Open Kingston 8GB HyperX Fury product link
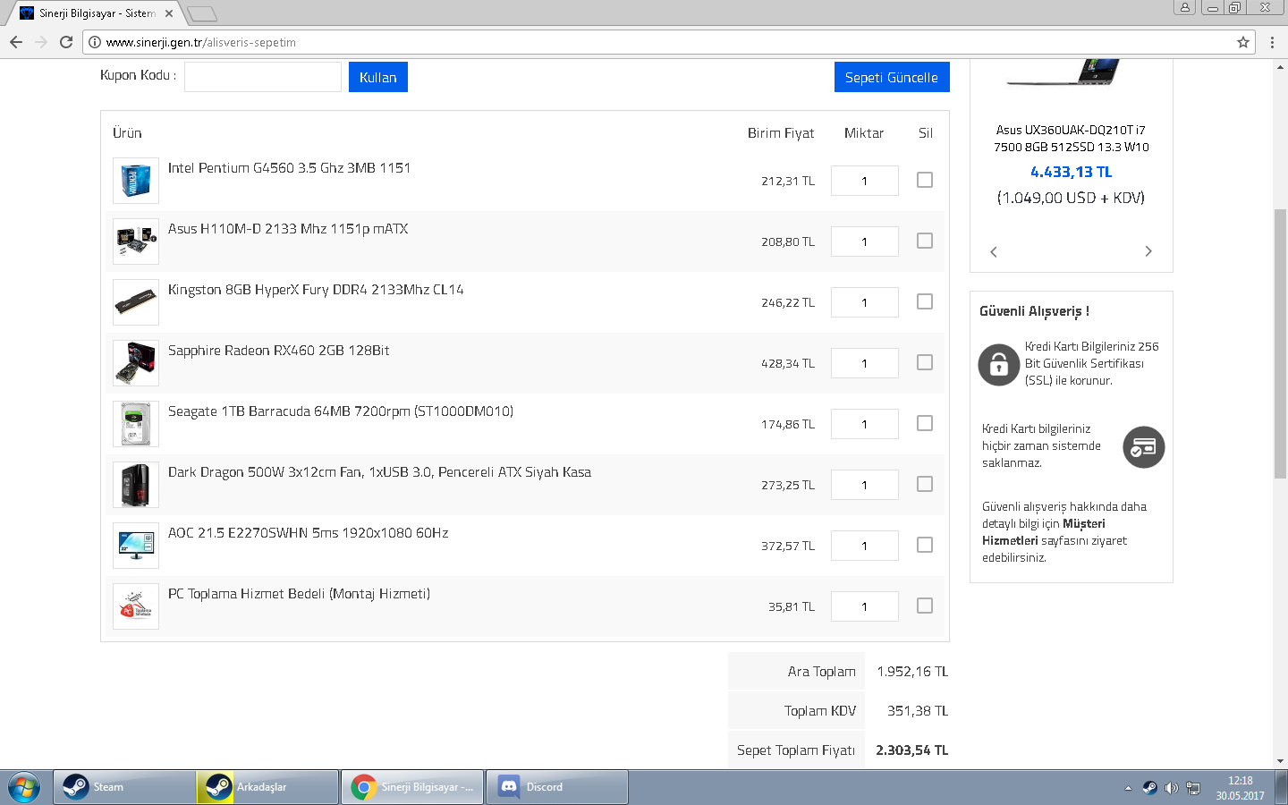1288x805 pixels. coord(316,290)
